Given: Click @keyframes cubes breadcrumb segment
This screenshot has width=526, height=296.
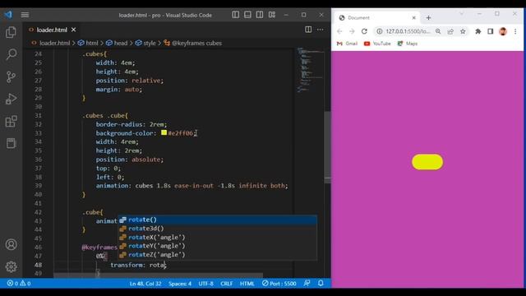Looking at the screenshot, I should pyautogui.click(x=196, y=43).
